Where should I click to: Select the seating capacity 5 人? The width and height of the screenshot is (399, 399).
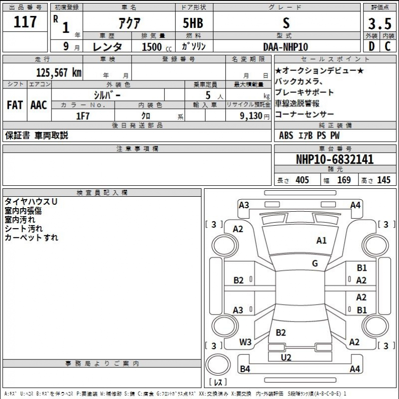coord(214,95)
